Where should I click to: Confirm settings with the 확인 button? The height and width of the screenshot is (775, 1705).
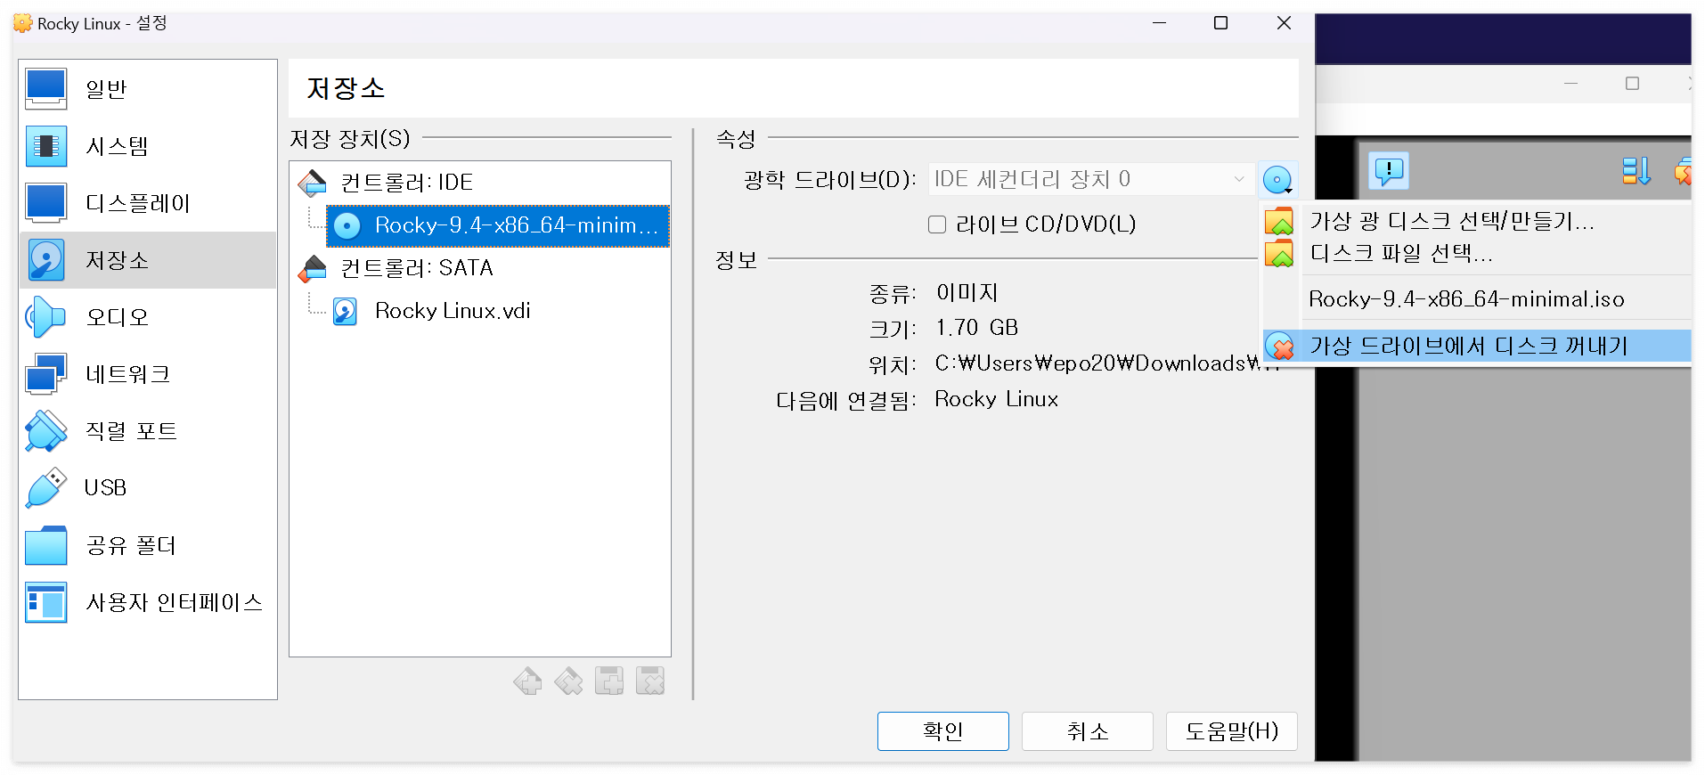(942, 731)
